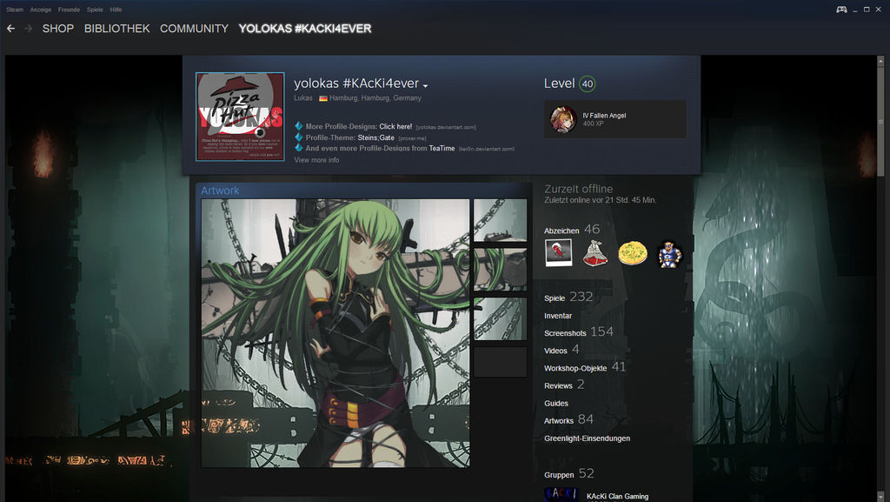Image resolution: width=890 pixels, height=502 pixels.
Task: Click diamond bullet beside TeaTime line
Action: click(299, 148)
